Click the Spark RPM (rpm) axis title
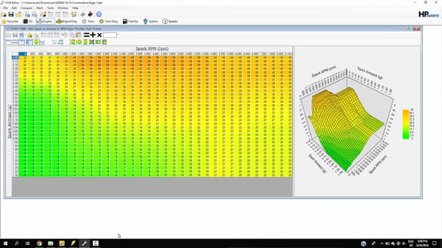The width and height of the screenshot is (442, 248). pos(152,48)
